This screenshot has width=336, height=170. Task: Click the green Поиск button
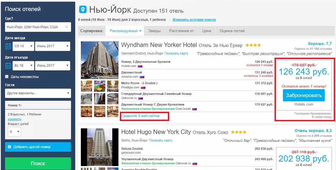pos(38,164)
